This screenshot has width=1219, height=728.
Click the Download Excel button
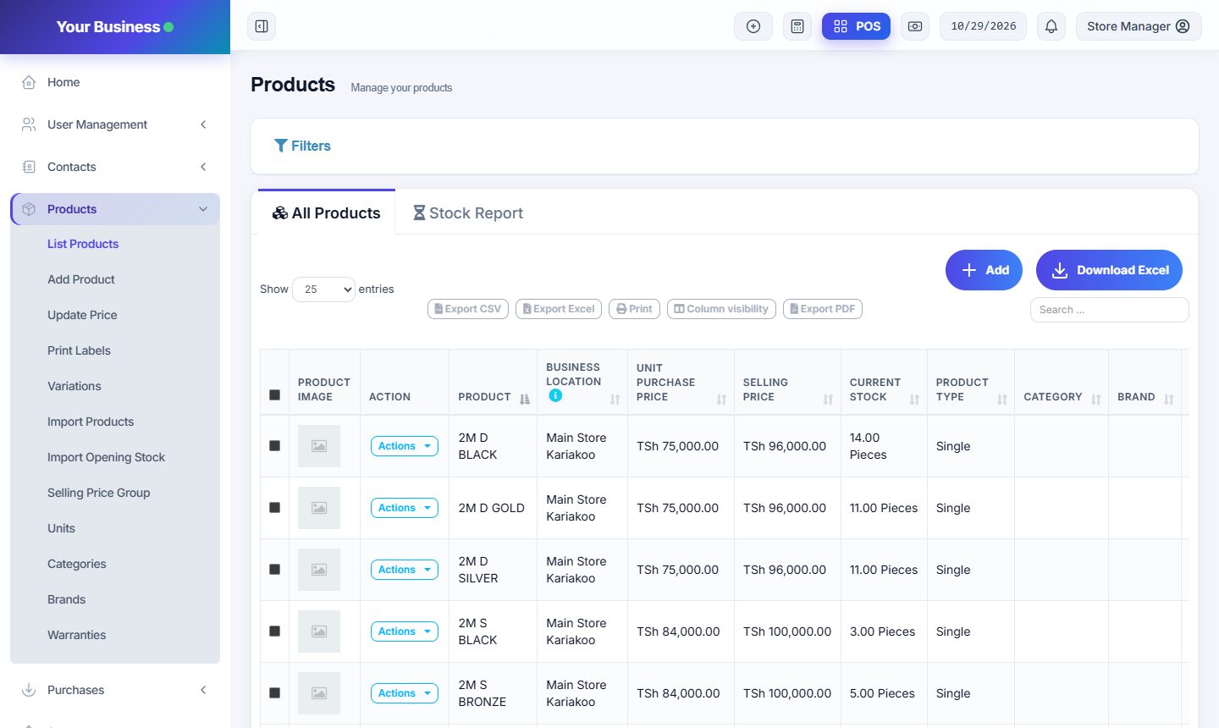click(1109, 270)
